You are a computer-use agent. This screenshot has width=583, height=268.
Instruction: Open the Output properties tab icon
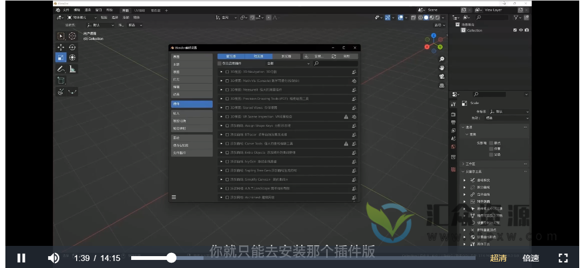click(x=453, y=122)
